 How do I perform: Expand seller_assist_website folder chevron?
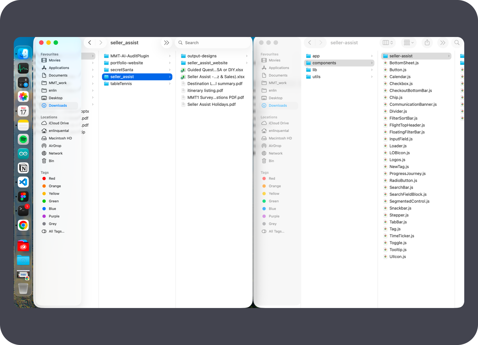point(247,63)
